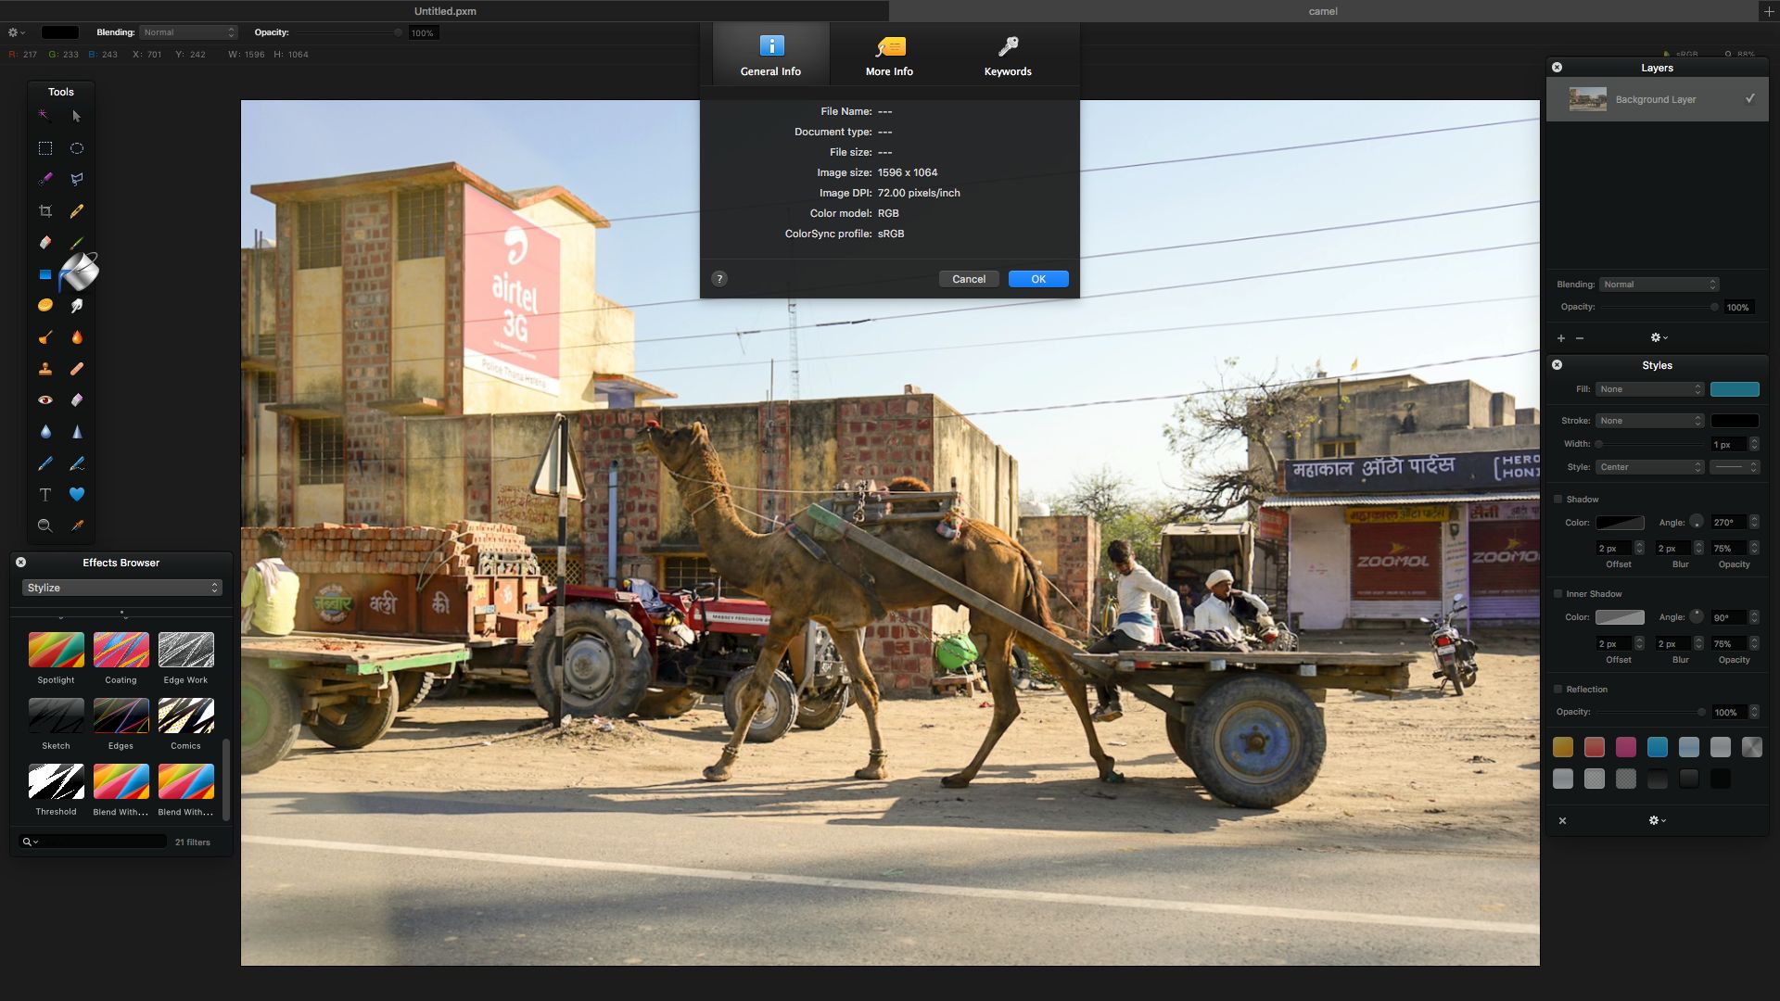Select the Eraser tool

[44, 243]
